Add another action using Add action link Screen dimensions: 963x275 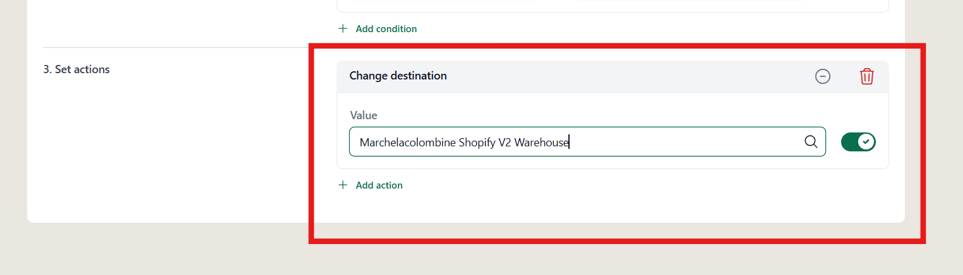pos(379,185)
